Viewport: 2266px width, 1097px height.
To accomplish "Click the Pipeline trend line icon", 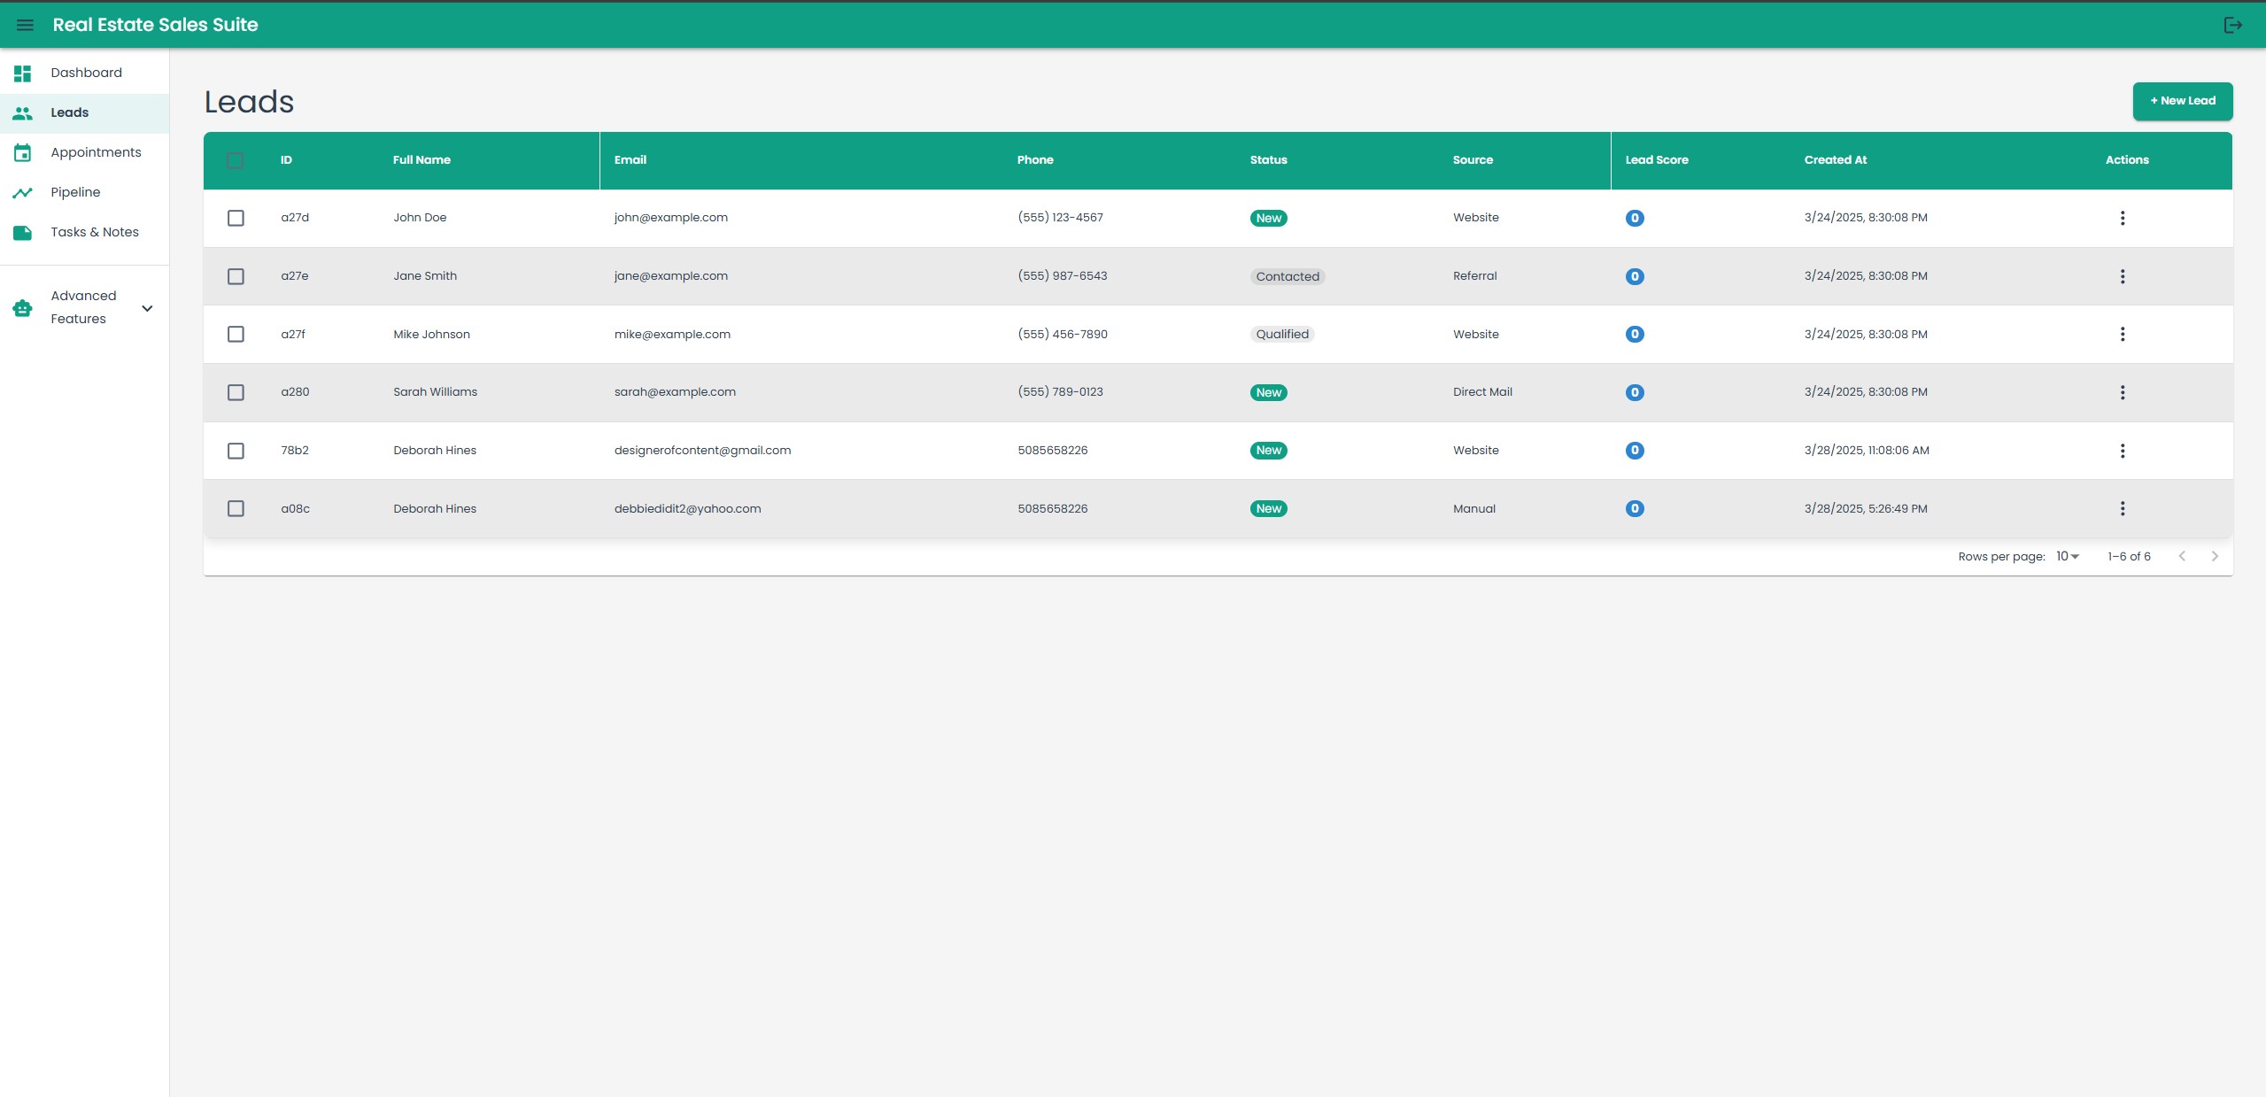I will pyautogui.click(x=23, y=193).
